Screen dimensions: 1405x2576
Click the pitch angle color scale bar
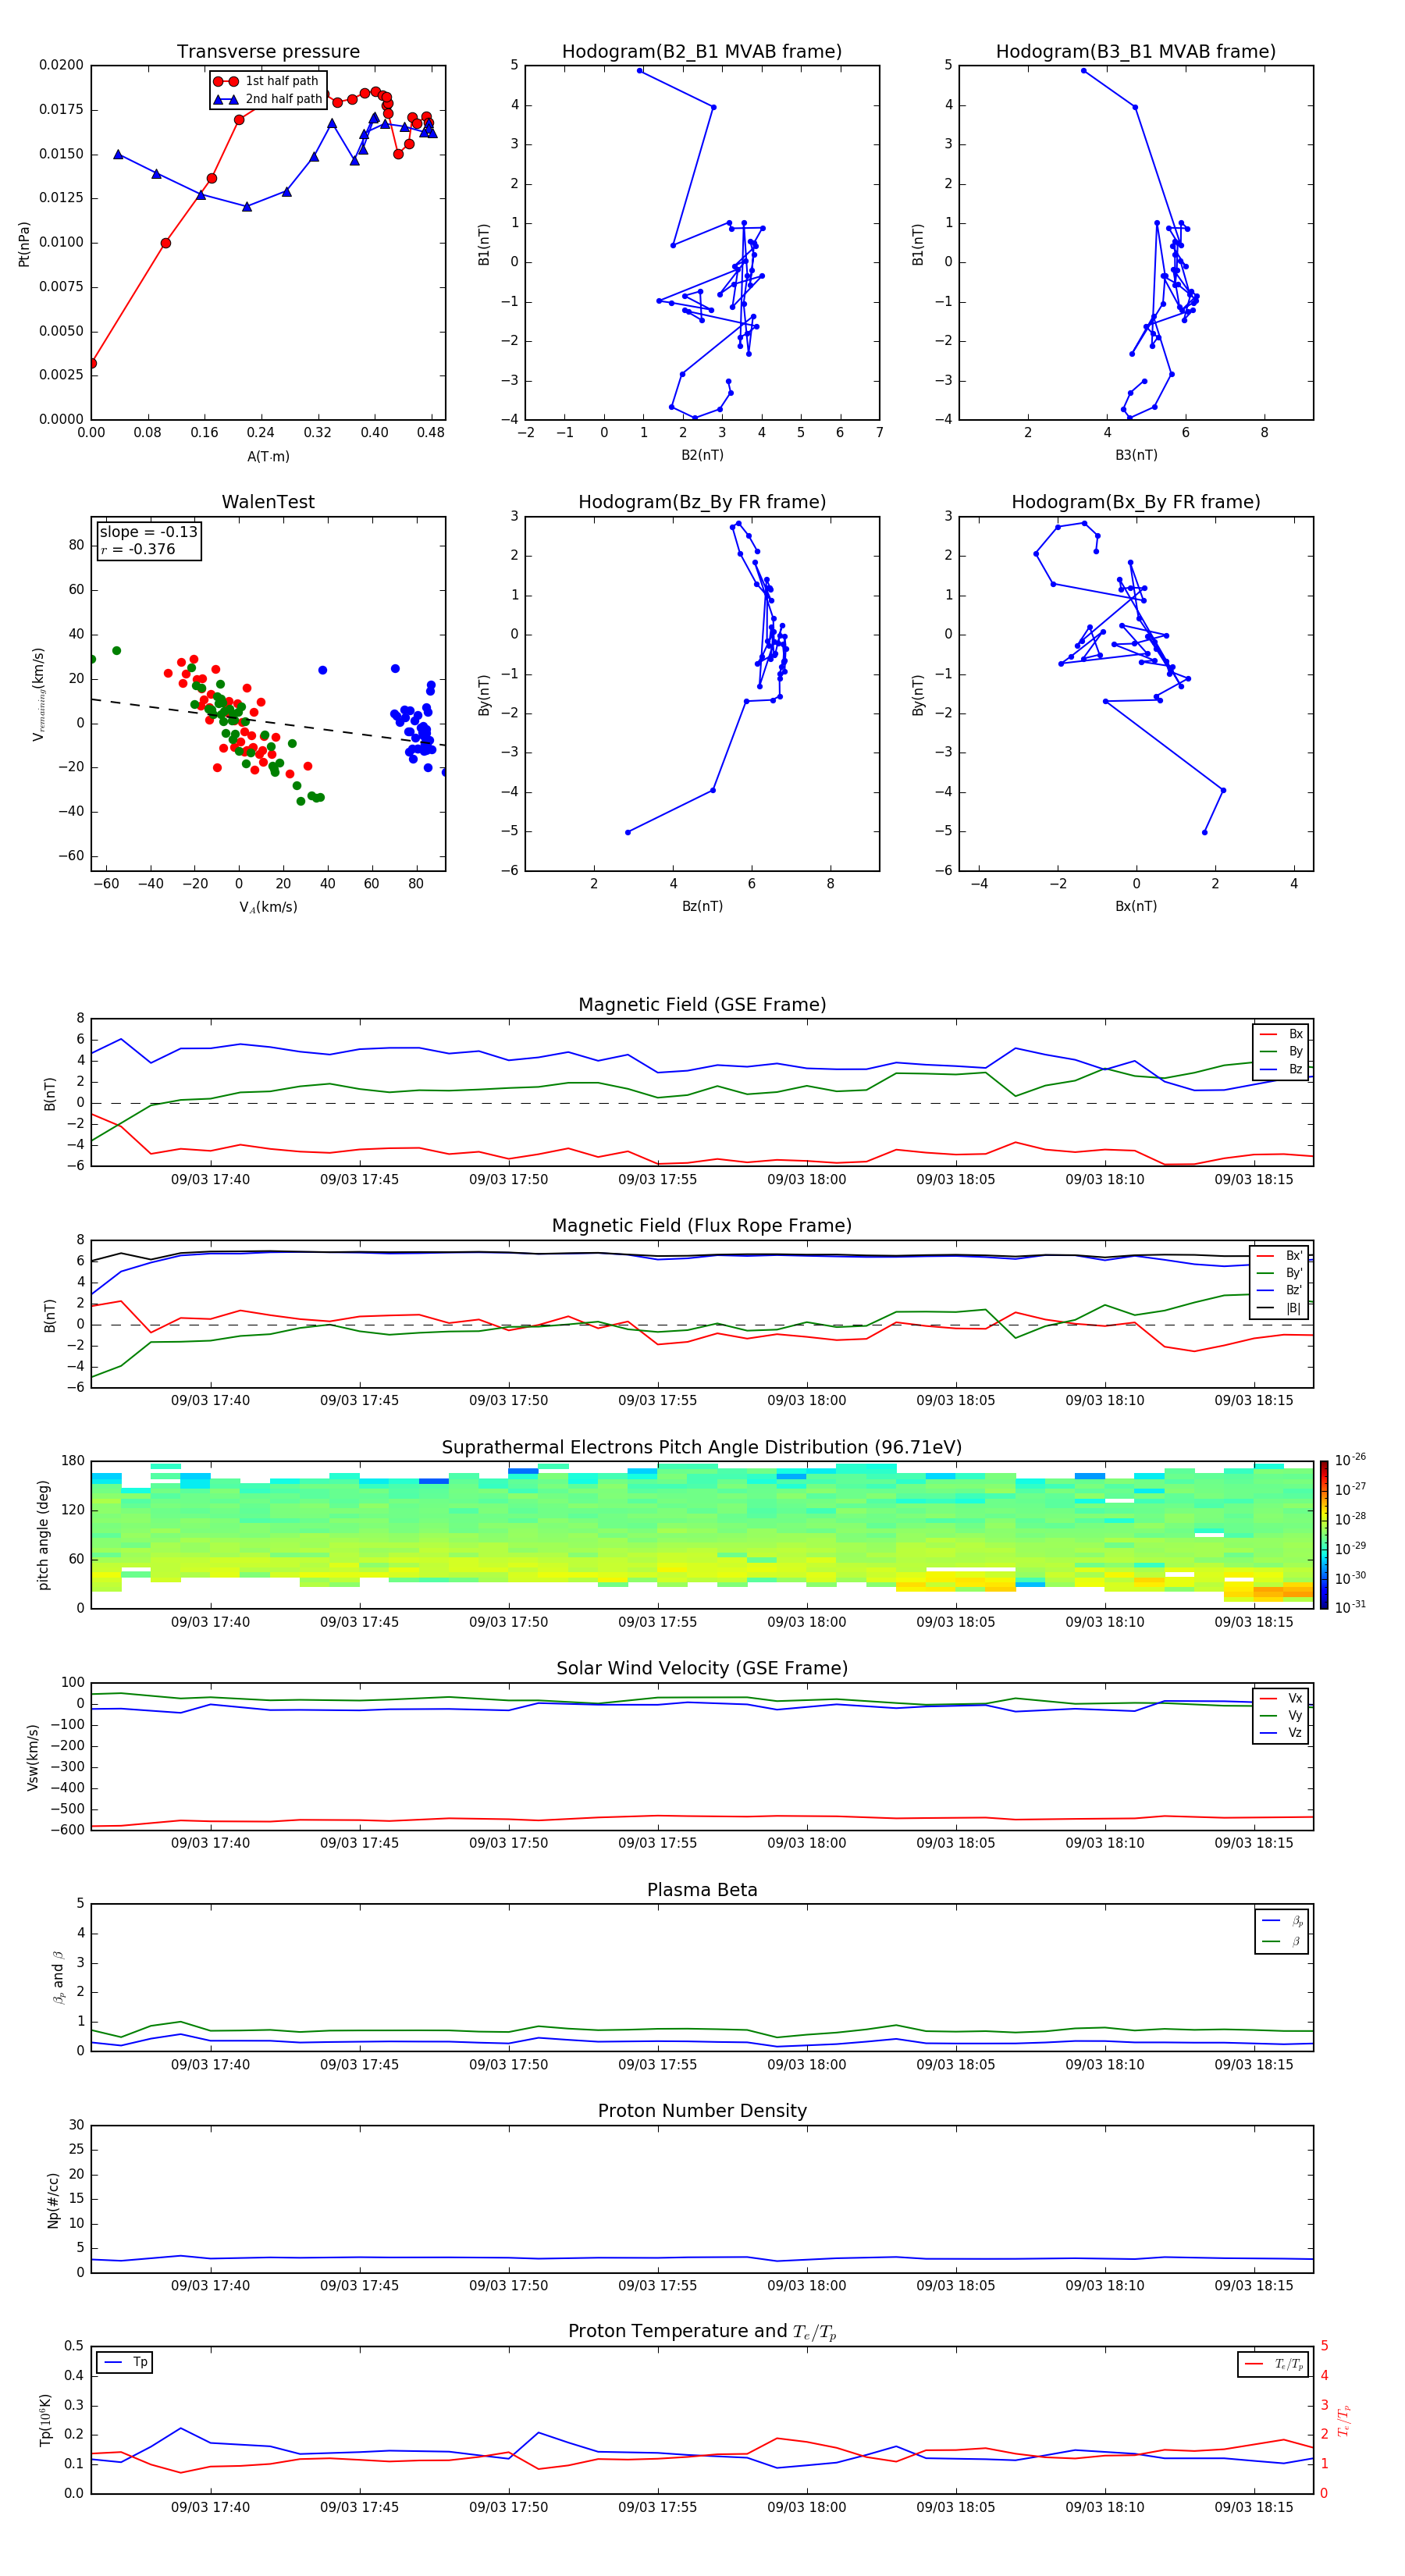click(1324, 1535)
